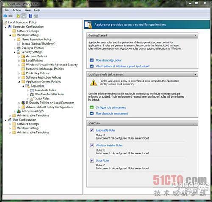Image resolution: width=212 pixels, height=202 pixels.
Task: Click the arrow icon beside More about AppLocker
Action: pos(92,60)
